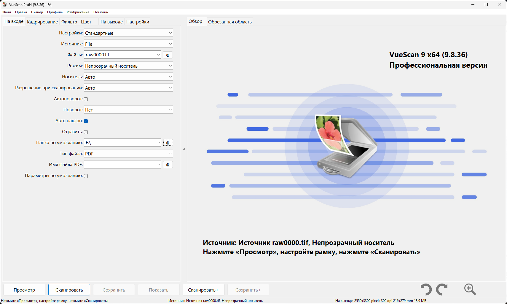Select the На входе tab
The height and width of the screenshot is (304, 507).
click(x=14, y=21)
